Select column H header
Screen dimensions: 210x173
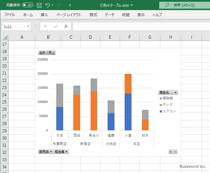170,37
